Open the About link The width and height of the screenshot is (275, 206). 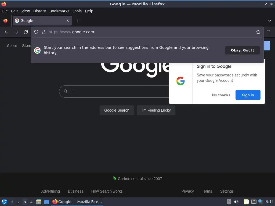tap(12, 46)
